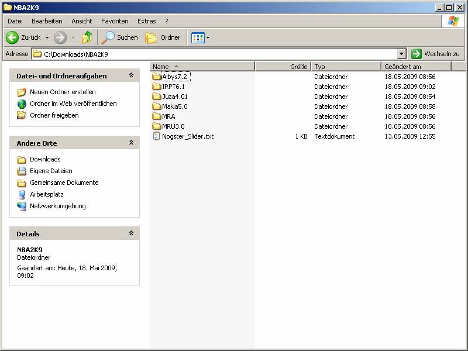Click Ordner im Web veröffentlichen link
This screenshot has width=468, height=351.
74,104
